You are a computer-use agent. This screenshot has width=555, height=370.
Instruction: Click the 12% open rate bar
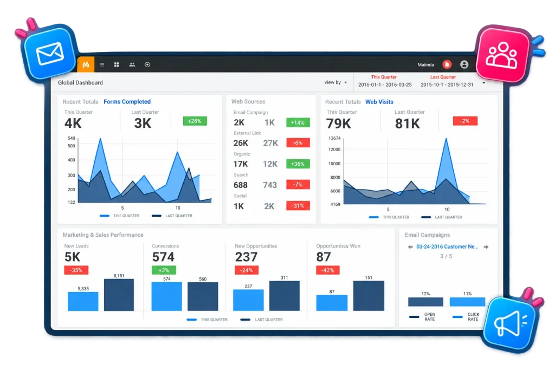(x=425, y=302)
